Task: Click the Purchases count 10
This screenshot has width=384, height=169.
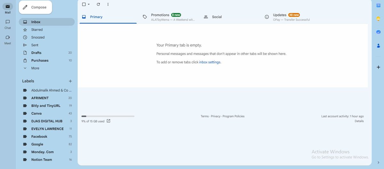Action: 70,60
